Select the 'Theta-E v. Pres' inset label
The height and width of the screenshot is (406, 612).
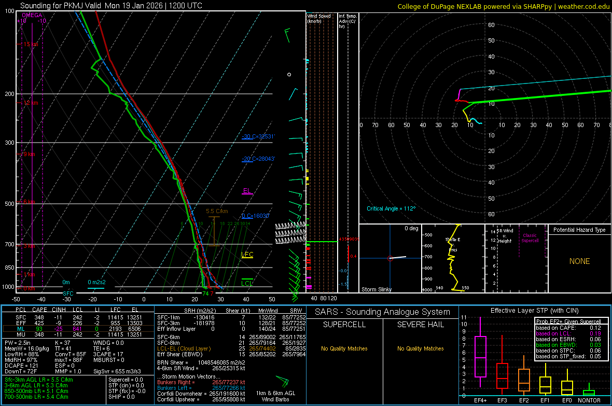(453, 245)
